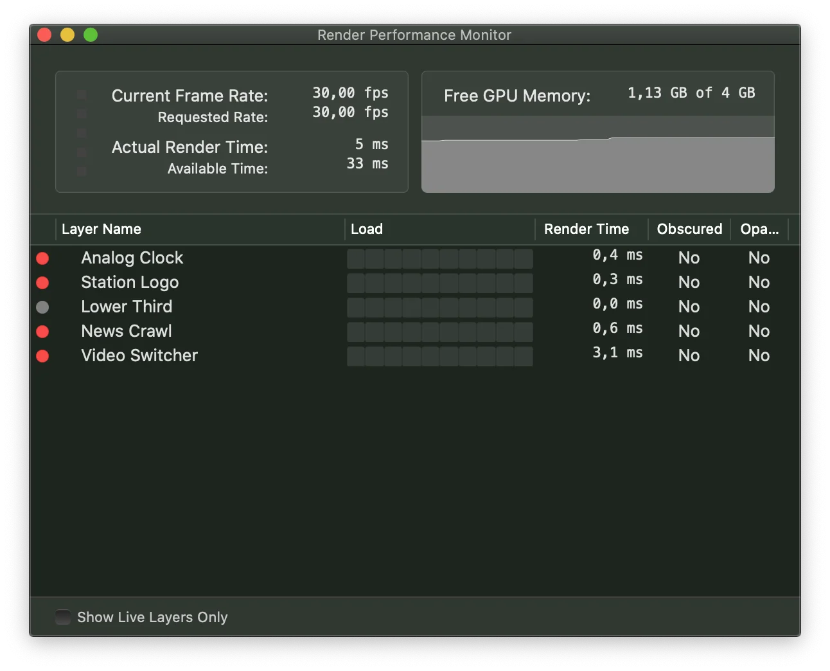Screen dimensions: 830x671
Task: Click the load meter bar for News Crawl
Action: 439,332
